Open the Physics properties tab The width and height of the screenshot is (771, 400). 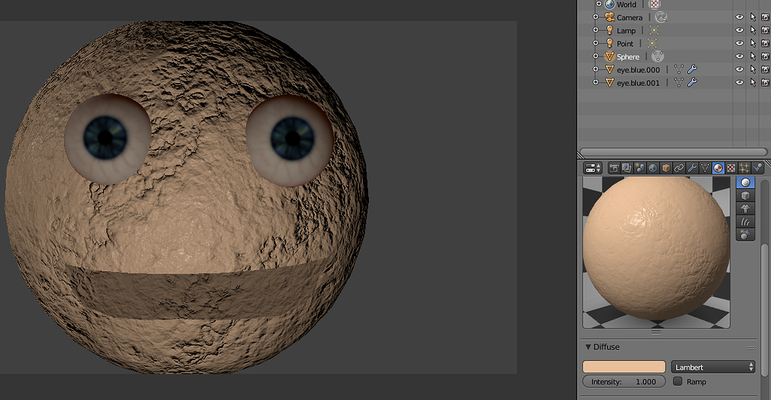(757, 168)
